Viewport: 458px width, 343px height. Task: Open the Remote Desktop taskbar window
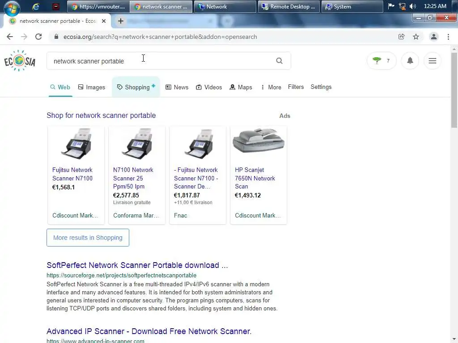288,6
